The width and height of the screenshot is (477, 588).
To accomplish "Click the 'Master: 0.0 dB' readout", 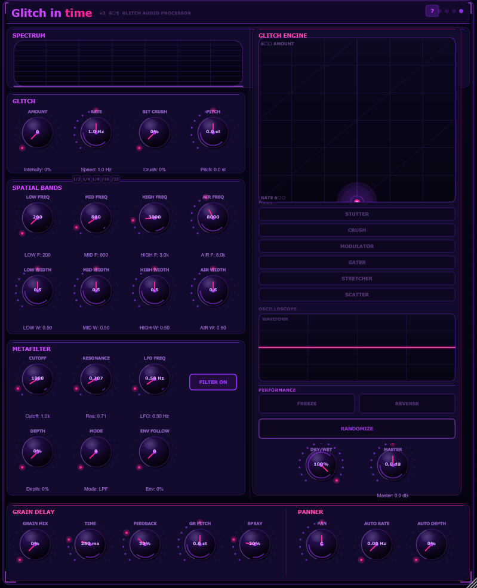I will [x=393, y=495].
